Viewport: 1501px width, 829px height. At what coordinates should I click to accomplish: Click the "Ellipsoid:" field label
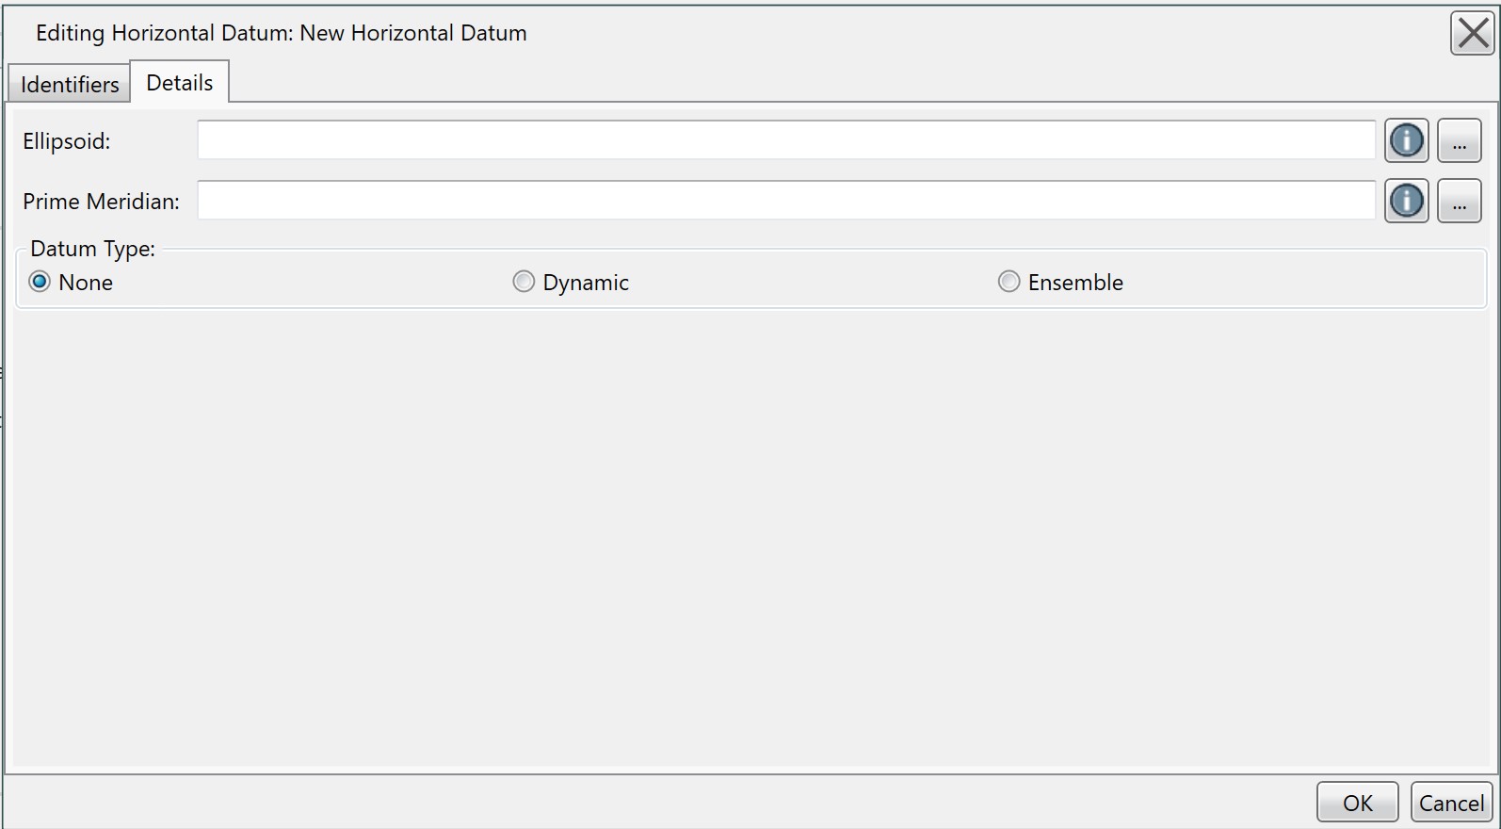pyautogui.click(x=67, y=141)
